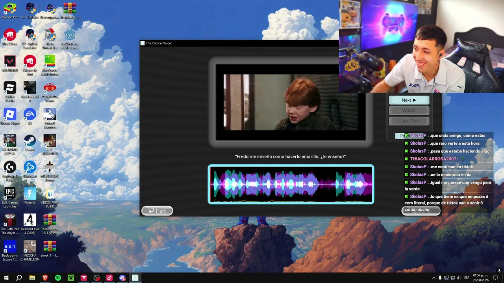
Task: Open MOLOKAUST Demo shortcut
Action: pos(50,171)
